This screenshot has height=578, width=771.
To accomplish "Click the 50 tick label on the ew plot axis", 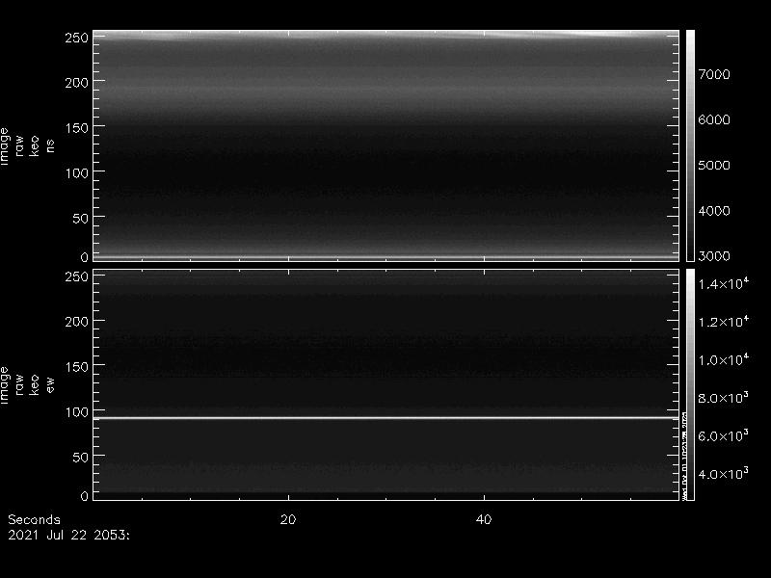I will tap(80, 457).
